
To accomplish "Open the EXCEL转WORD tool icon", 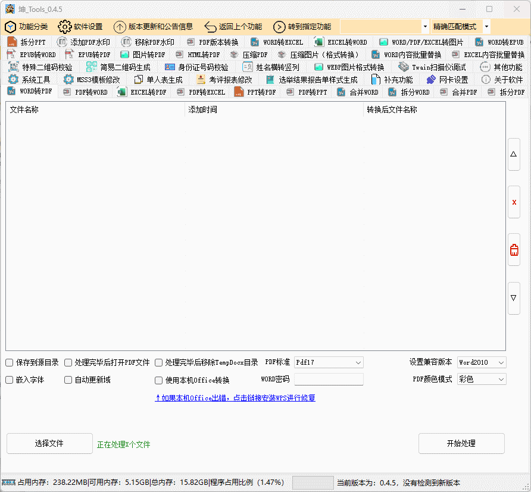I will click(318, 42).
